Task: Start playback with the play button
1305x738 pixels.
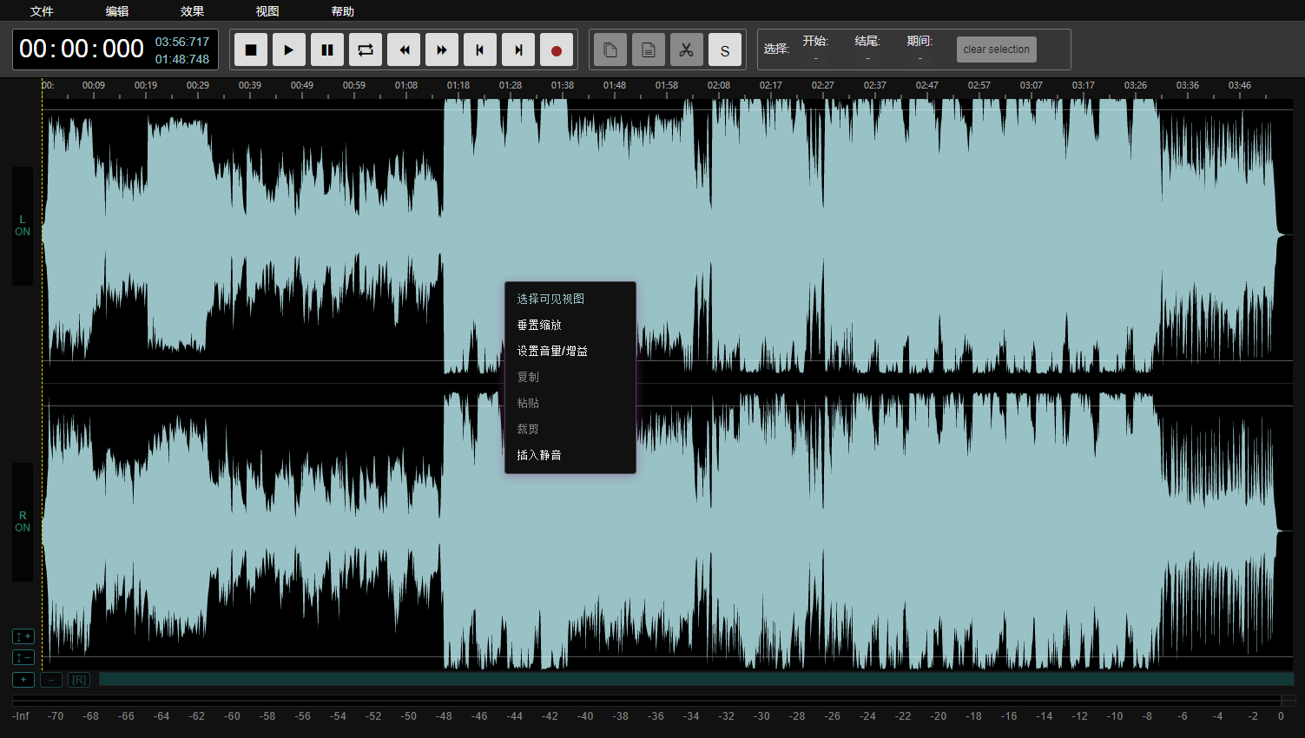Action: [x=289, y=49]
